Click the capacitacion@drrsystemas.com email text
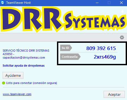This screenshot has width=127, height=100. coord(24,57)
